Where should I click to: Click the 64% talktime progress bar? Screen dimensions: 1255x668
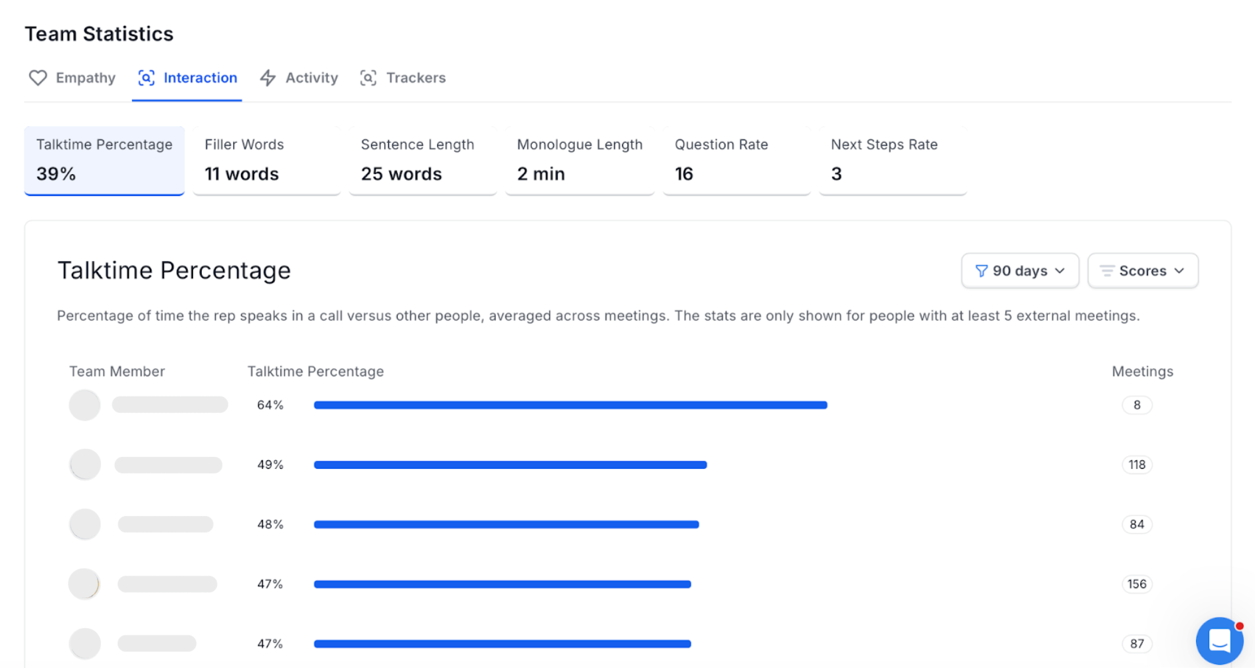point(570,405)
